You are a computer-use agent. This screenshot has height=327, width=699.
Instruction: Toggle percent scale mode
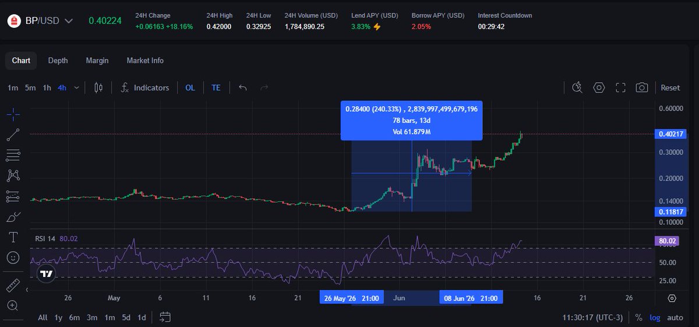(639, 318)
